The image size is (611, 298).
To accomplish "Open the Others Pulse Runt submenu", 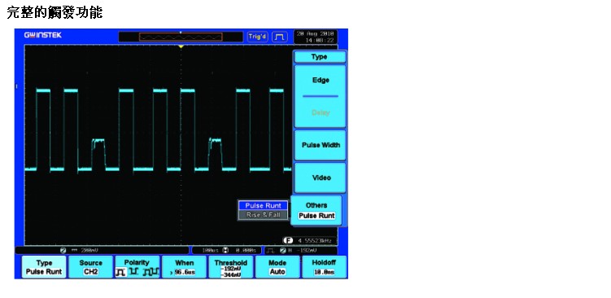I will [316, 210].
